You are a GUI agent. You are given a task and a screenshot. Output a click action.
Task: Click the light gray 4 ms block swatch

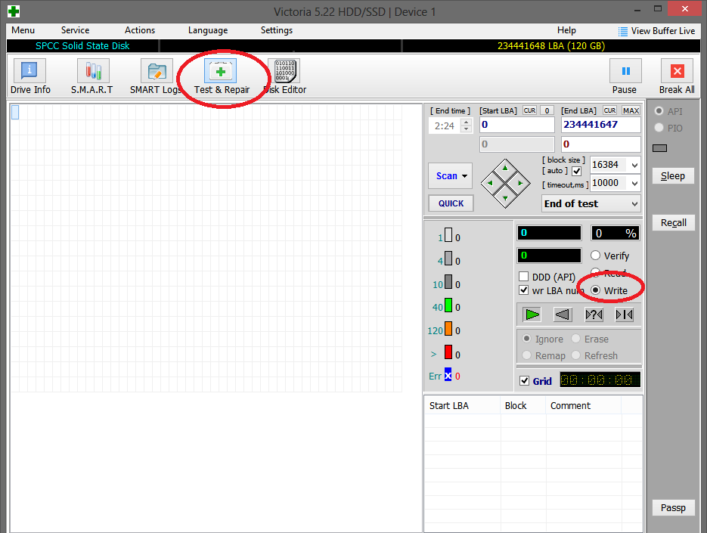[x=448, y=259]
